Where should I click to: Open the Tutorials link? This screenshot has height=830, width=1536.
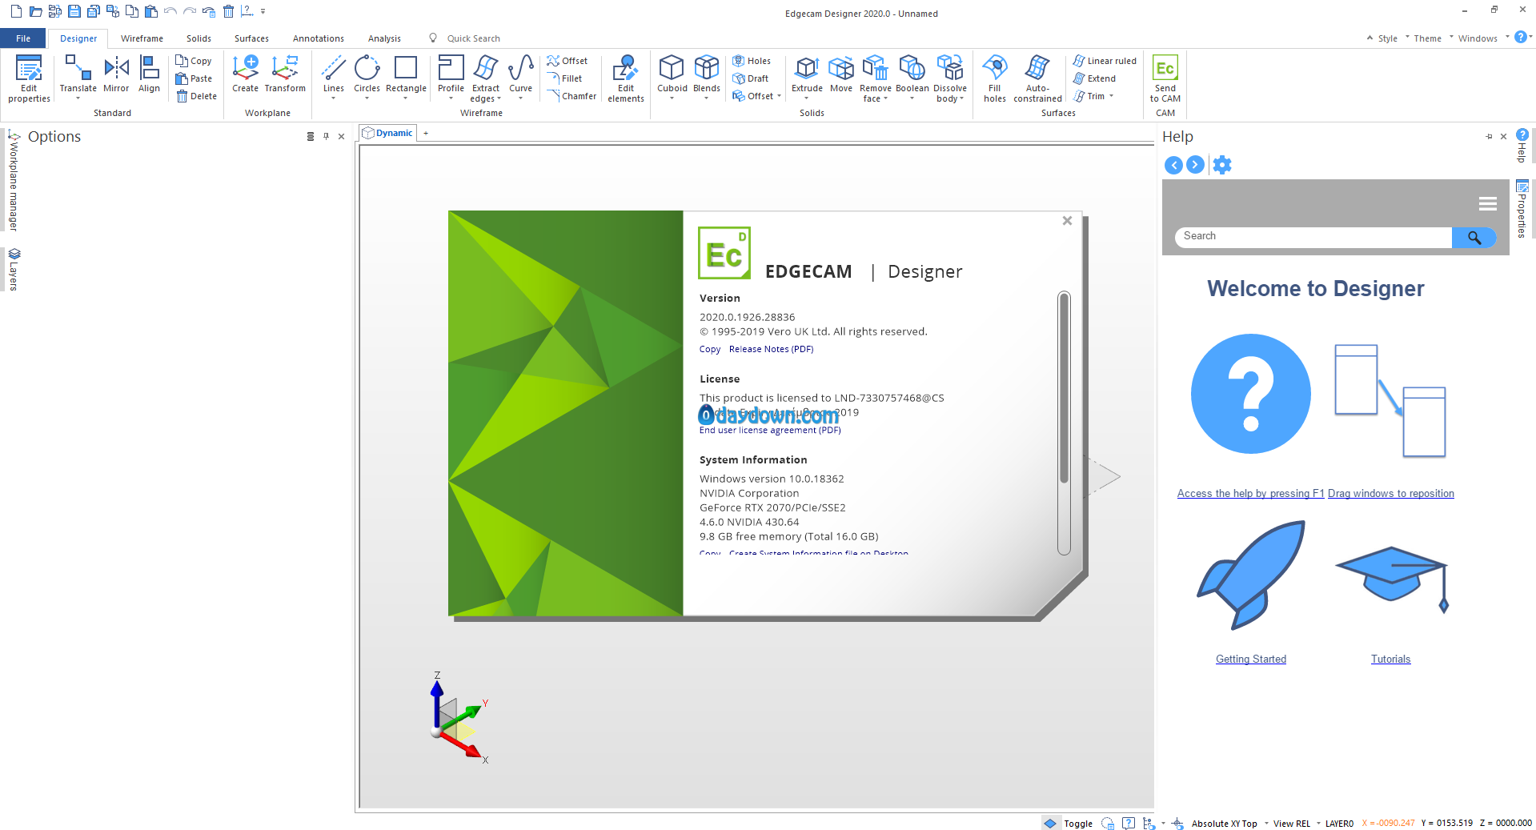[x=1390, y=660]
